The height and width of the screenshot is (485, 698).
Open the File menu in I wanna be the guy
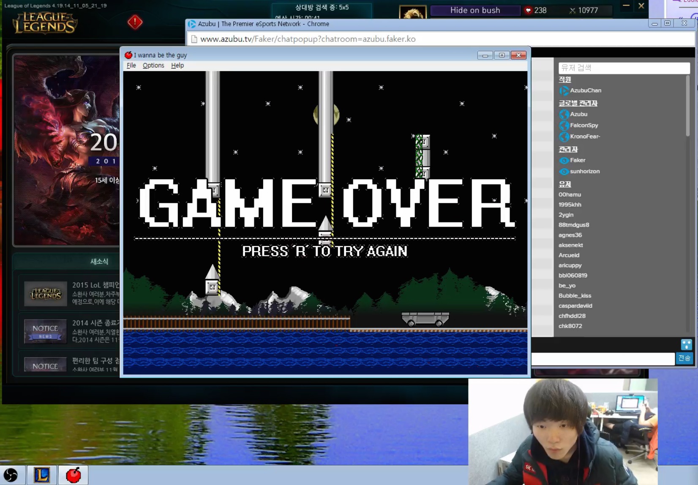131,66
